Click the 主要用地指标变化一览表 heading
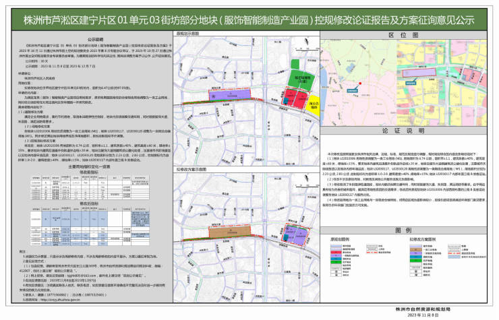The width and height of the screenshot is (499, 320). pos(89,166)
